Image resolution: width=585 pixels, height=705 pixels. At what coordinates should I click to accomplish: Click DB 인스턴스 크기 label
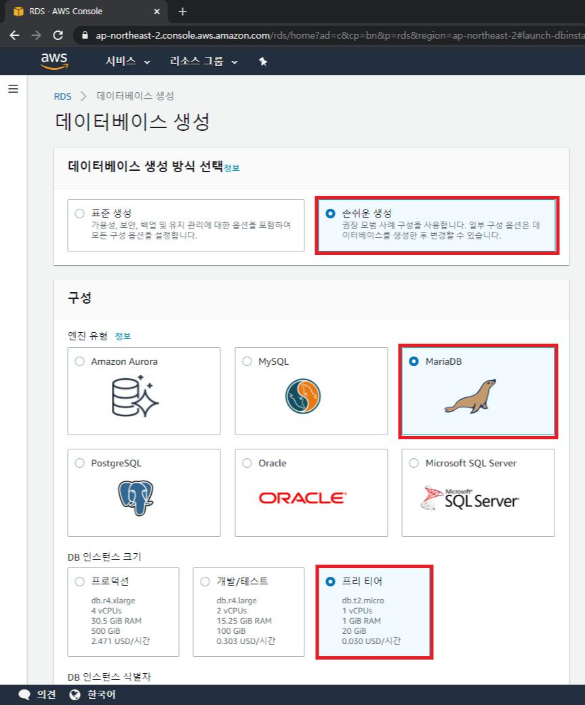[x=104, y=557]
